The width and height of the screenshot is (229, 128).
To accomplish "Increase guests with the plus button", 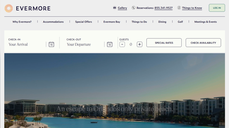I will pyautogui.click(x=140, y=44).
